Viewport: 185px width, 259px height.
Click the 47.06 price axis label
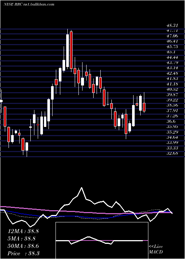pyautogui.click(x=172, y=36)
